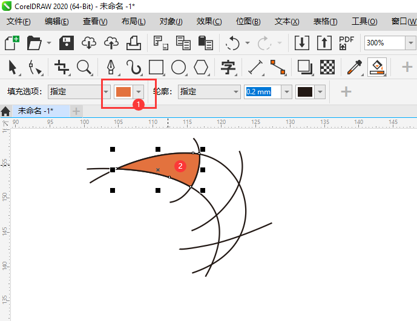Select the Shape node-editing tool
The image size is (417, 321).
tap(35, 67)
